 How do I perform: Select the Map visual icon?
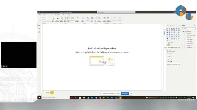167,35
